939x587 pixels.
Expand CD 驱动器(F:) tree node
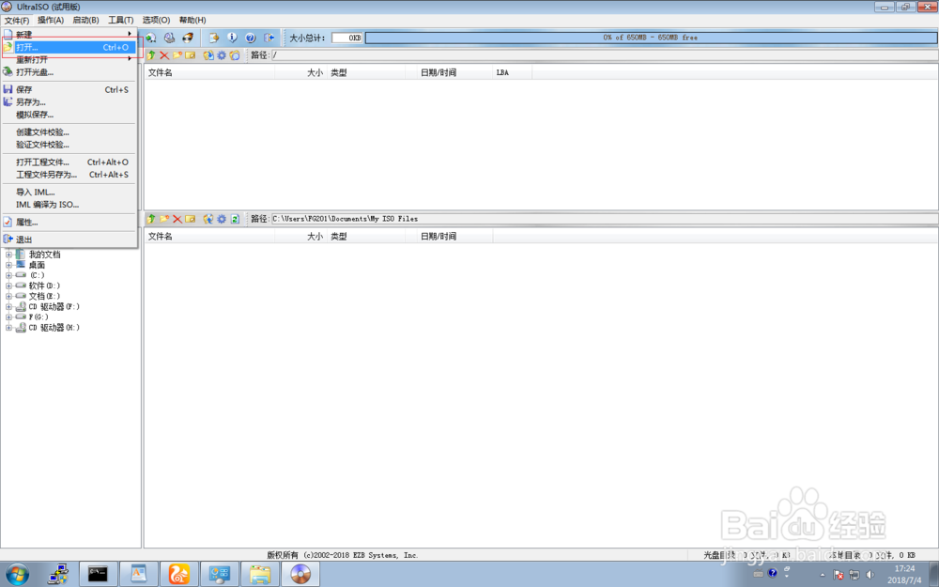click(9, 307)
